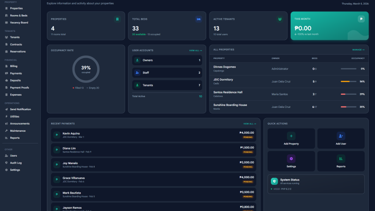
Task: Click the people icon on Active Tenants card
Action: click(280, 19)
